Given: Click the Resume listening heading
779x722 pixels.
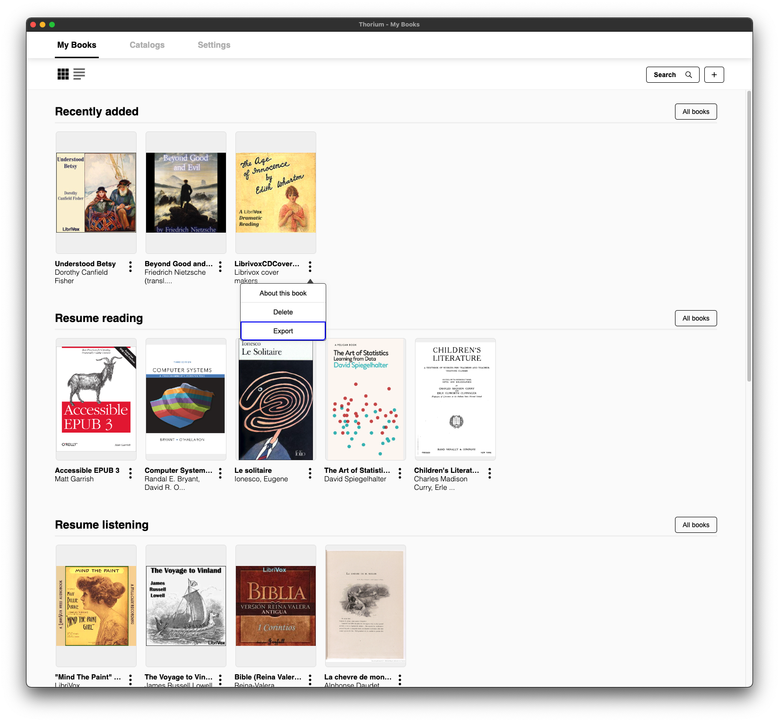Looking at the screenshot, I should click(102, 525).
